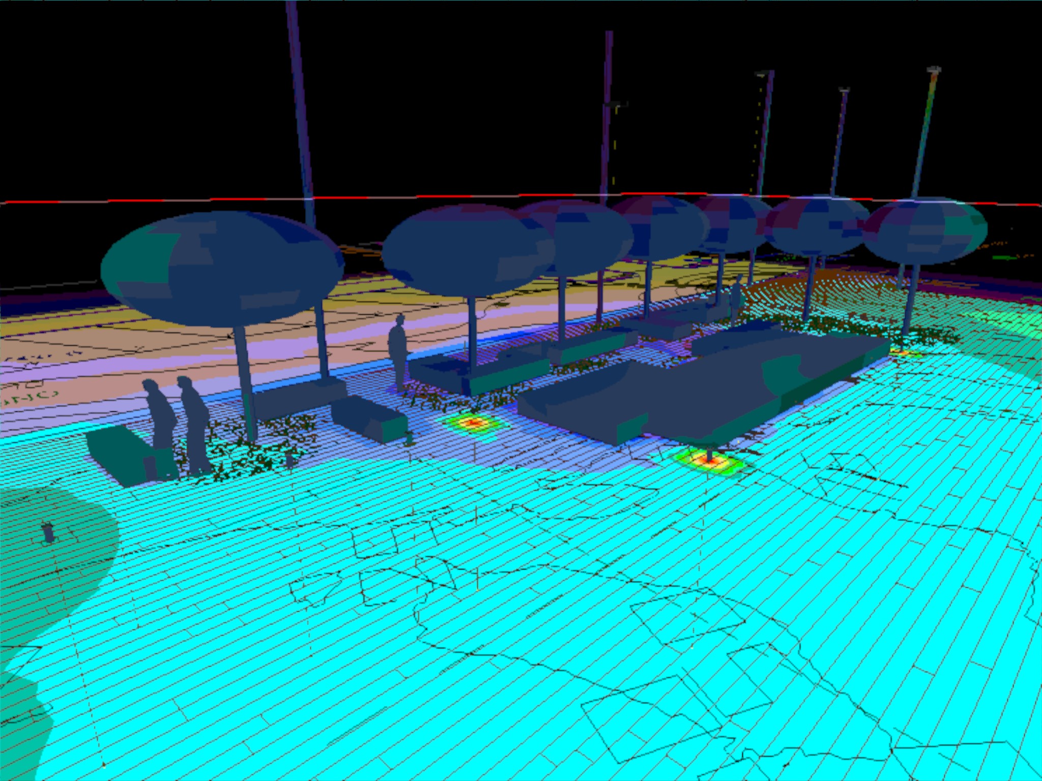Select the bollard light inside the green circle
The height and width of the screenshot is (781, 1042).
(48, 532)
